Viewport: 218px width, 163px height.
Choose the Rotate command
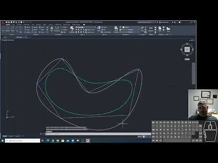(x=35, y=27)
